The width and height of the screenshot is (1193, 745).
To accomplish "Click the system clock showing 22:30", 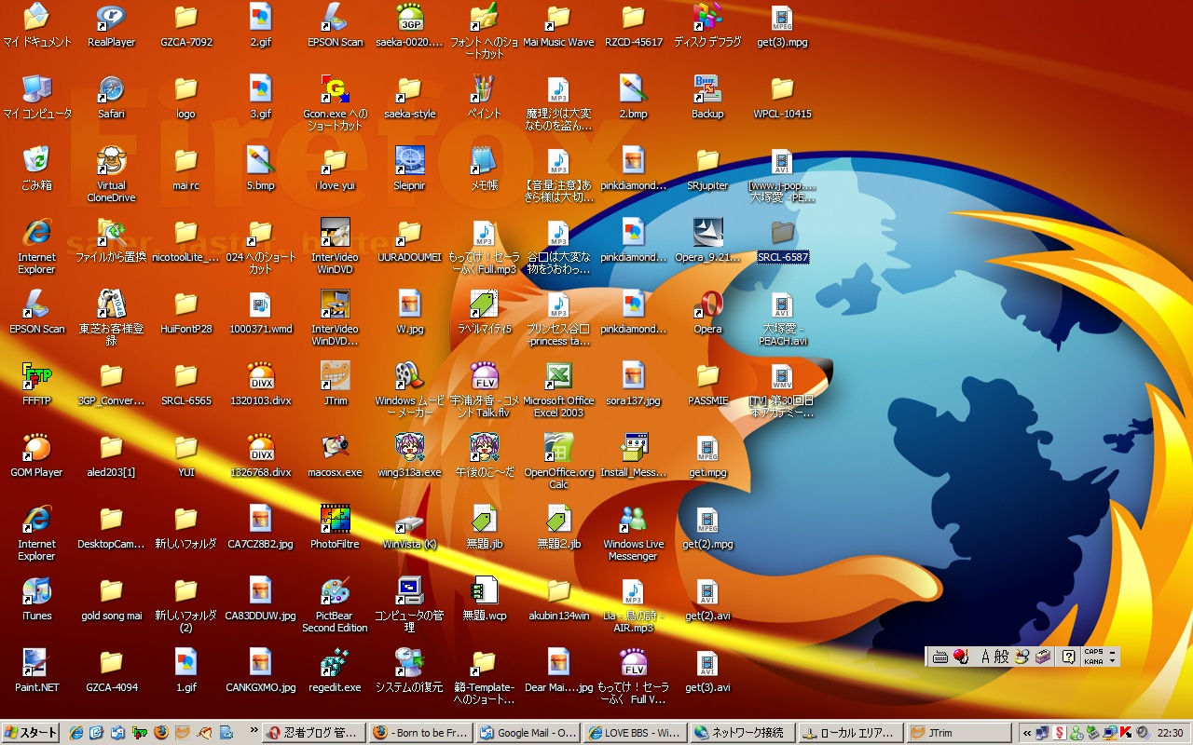I will (x=1170, y=733).
